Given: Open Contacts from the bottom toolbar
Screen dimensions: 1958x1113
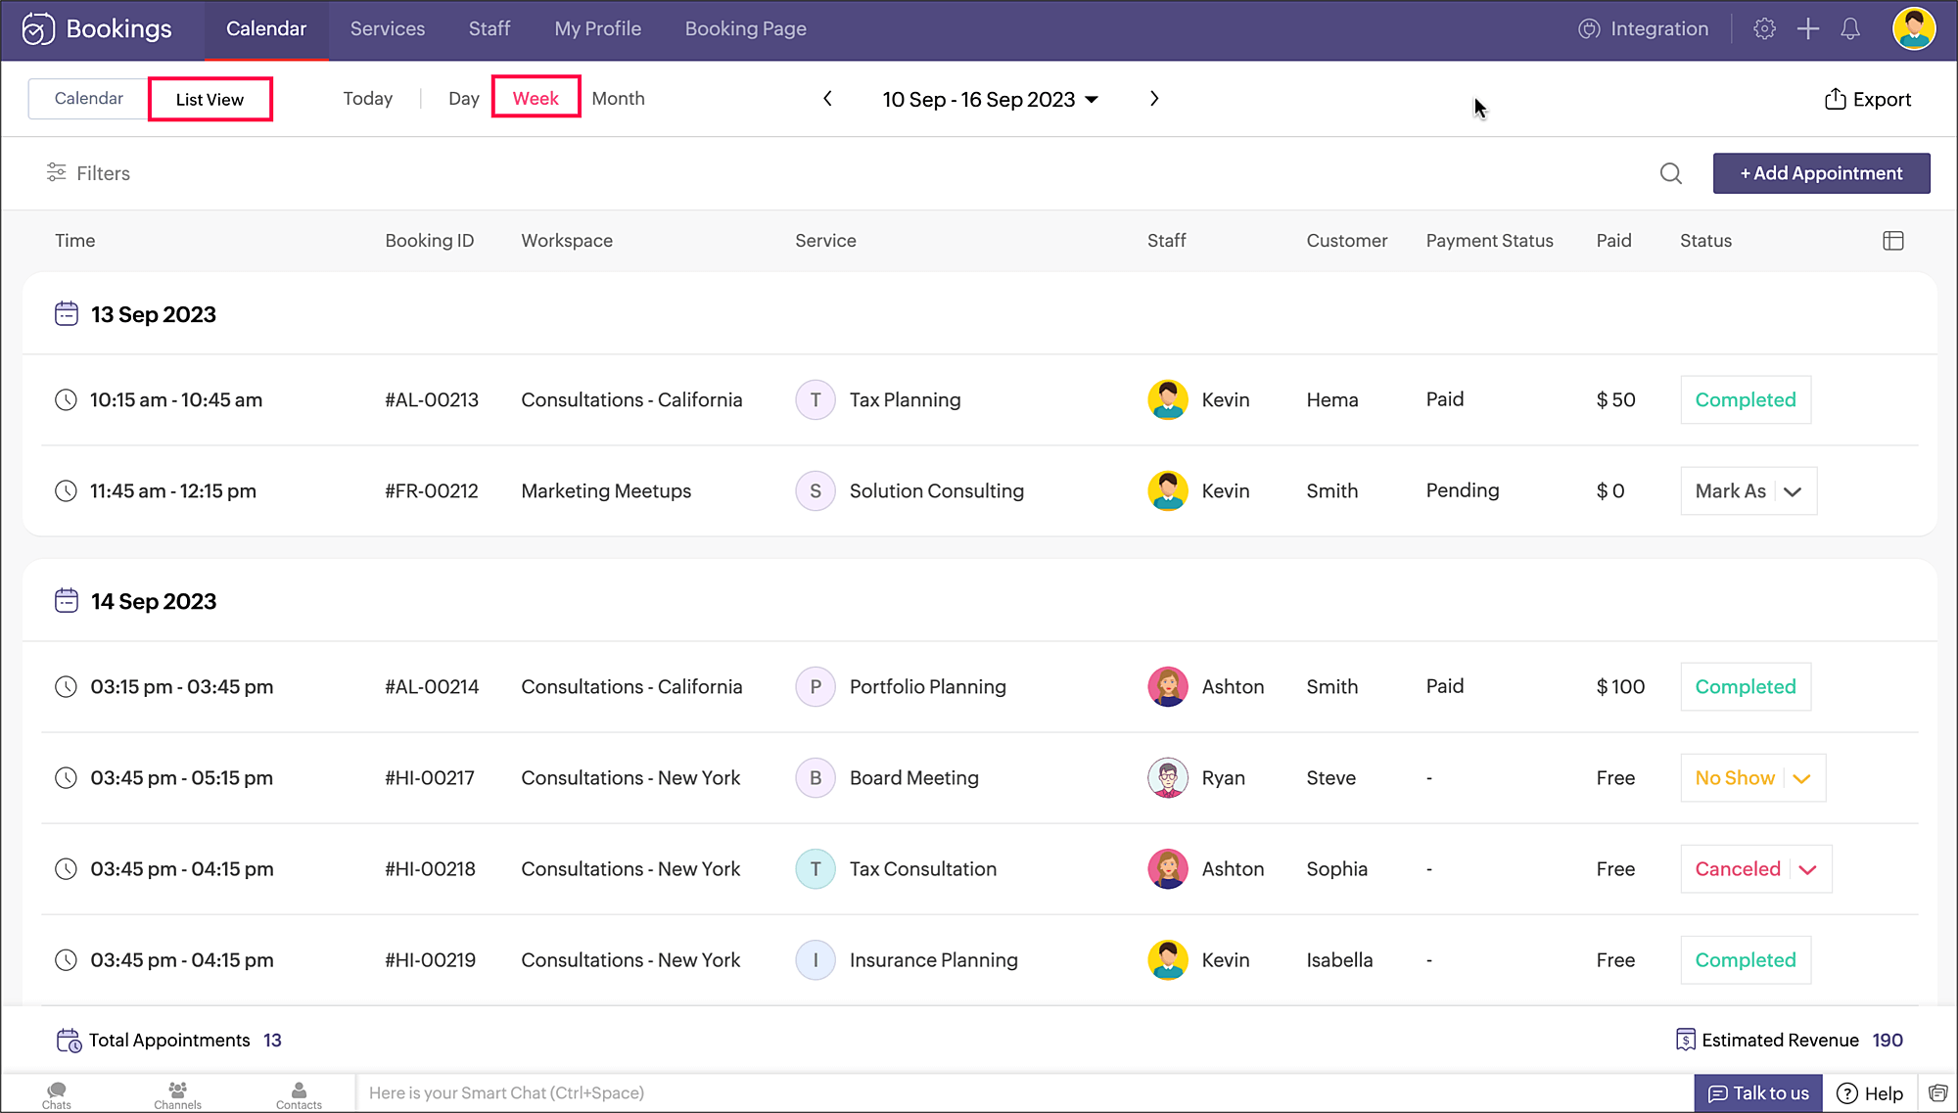Looking at the screenshot, I should (299, 1093).
